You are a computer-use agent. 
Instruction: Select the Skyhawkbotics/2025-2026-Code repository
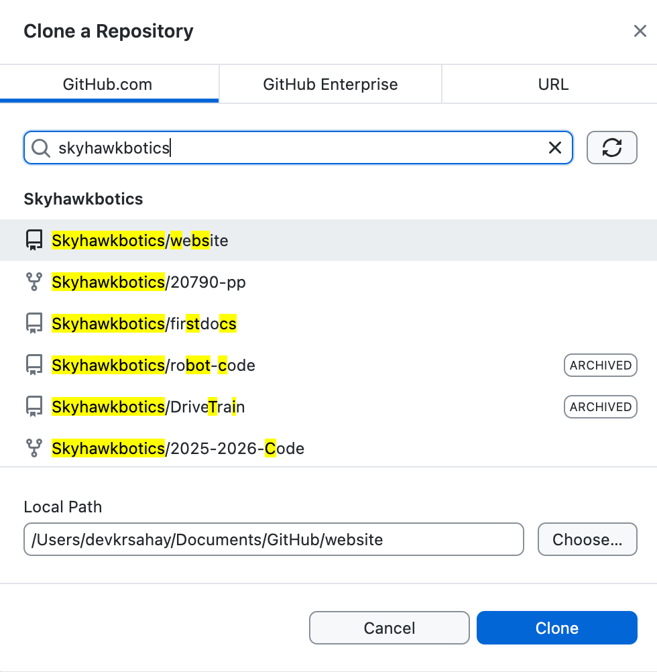178,448
